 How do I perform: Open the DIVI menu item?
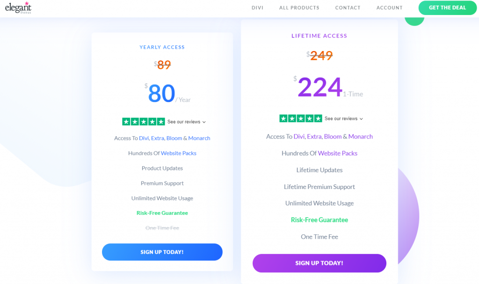pos(258,7)
